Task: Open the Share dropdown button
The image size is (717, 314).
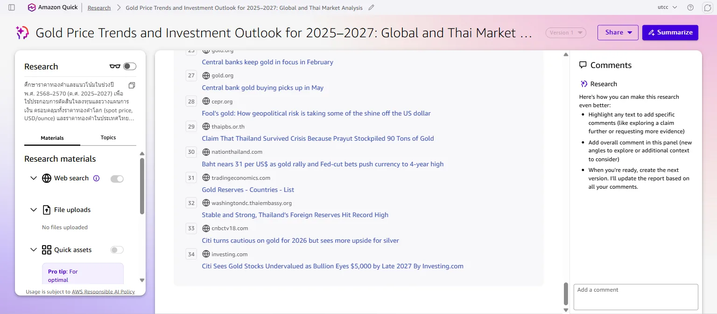Action: click(618, 33)
